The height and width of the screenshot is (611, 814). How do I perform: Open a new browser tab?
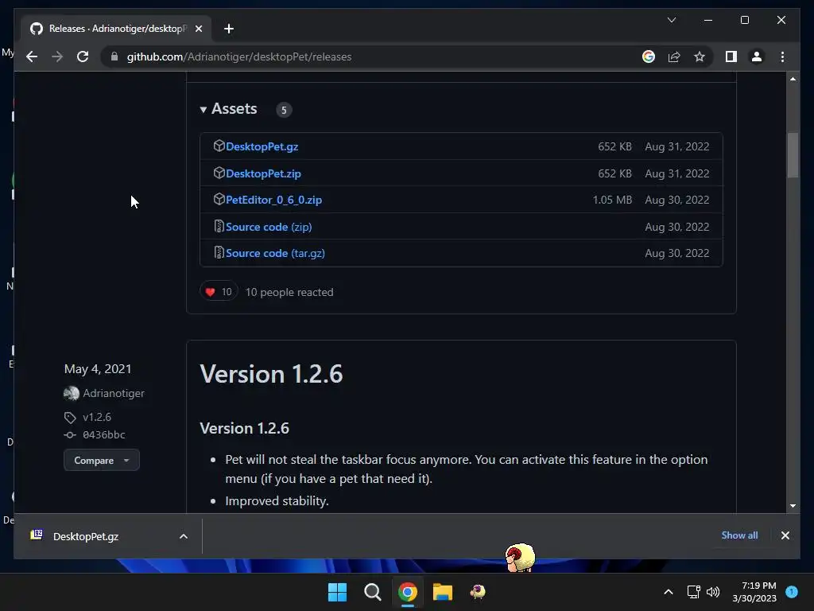[228, 29]
